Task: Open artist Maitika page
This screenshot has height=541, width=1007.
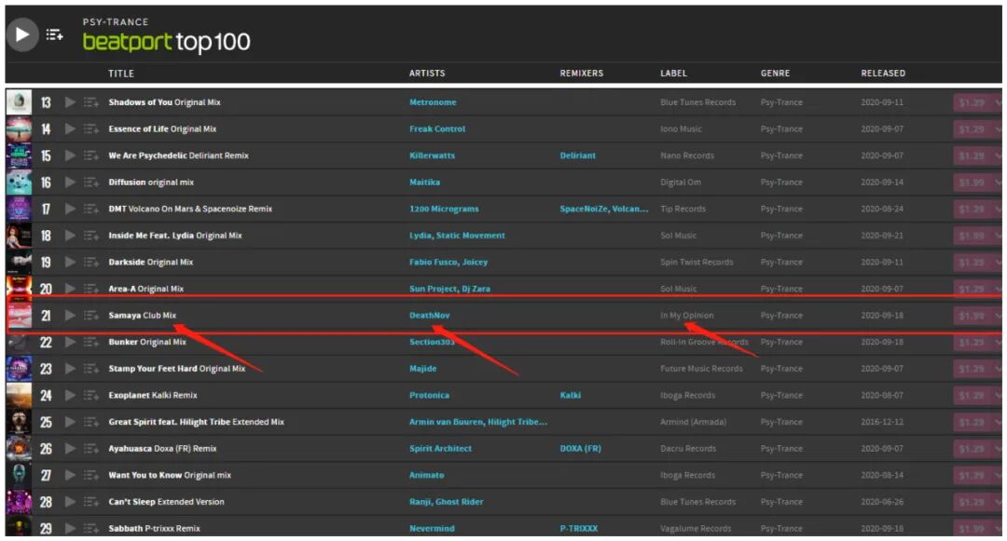Action: 424,183
